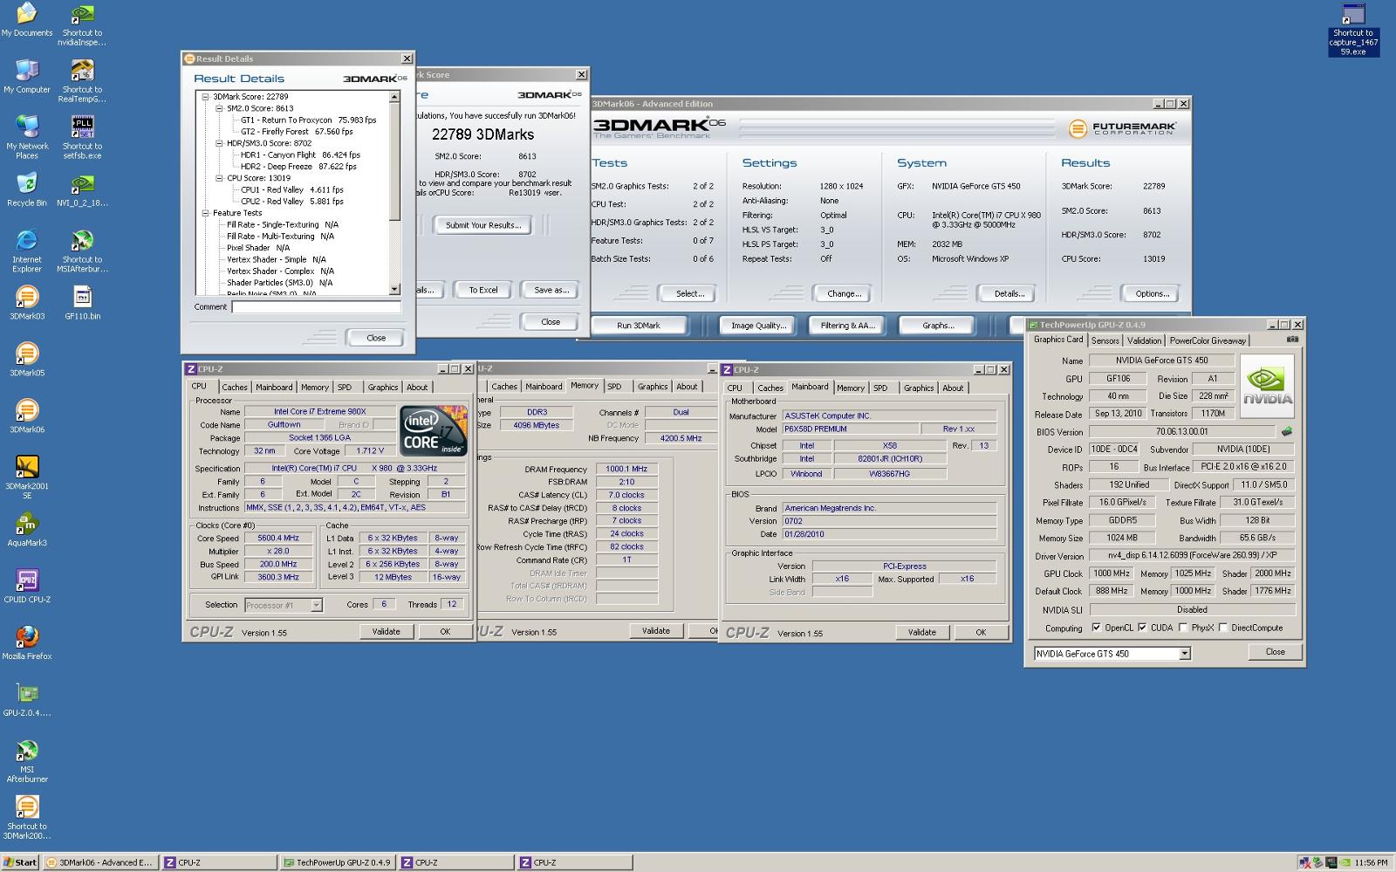Click the Graphs button in 3DMark06
Screen dimensions: 1396x872
coord(938,326)
